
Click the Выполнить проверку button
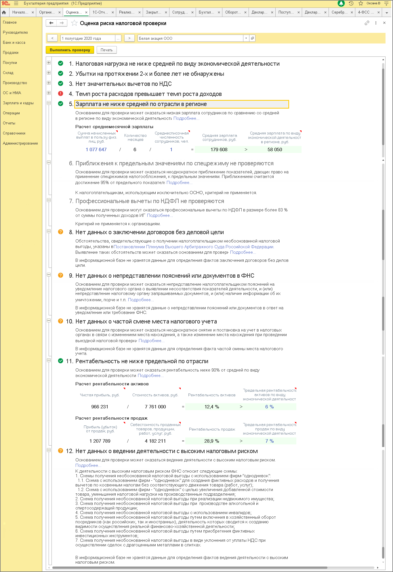pyautogui.click(x=70, y=50)
